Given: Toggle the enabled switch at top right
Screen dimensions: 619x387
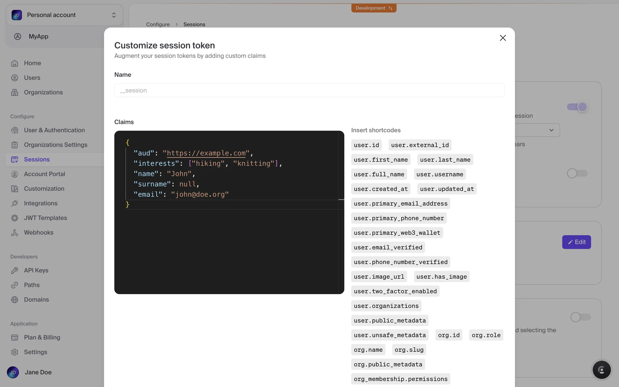Looking at the screenshot, I should 577,107.
